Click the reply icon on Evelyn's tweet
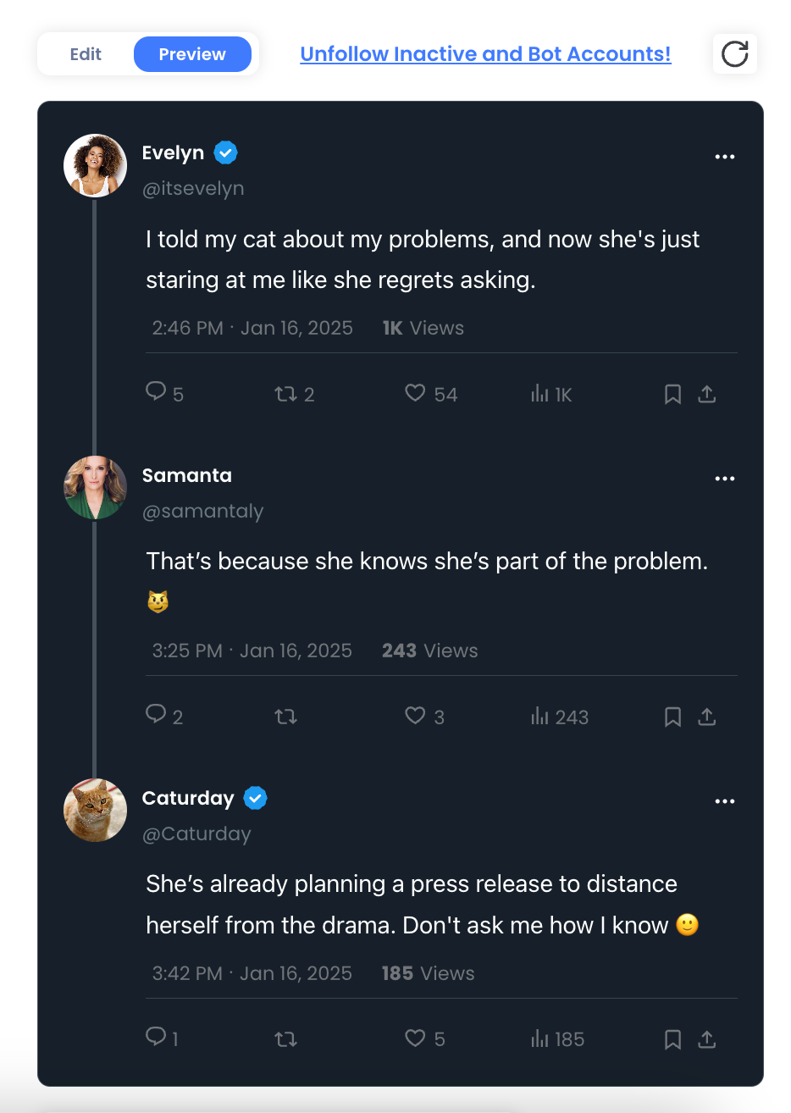Screen dimensions: 791x1113 (x=156, y=391)
